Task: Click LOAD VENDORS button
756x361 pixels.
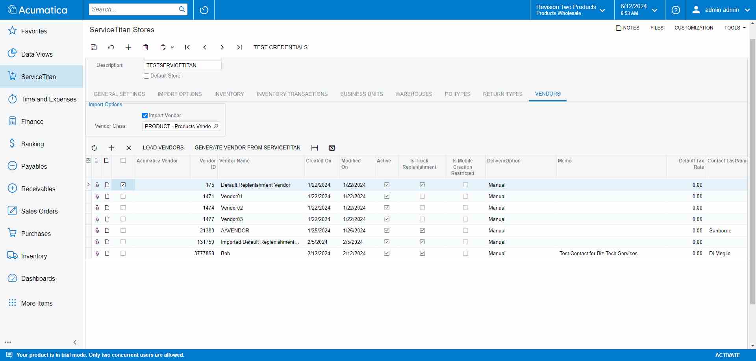Action: pos(163,148)
